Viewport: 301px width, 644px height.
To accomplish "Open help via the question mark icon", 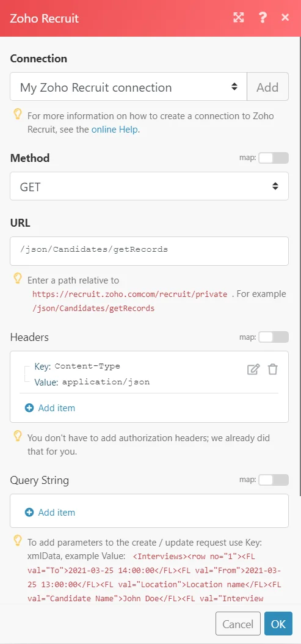I will point(263,17).
